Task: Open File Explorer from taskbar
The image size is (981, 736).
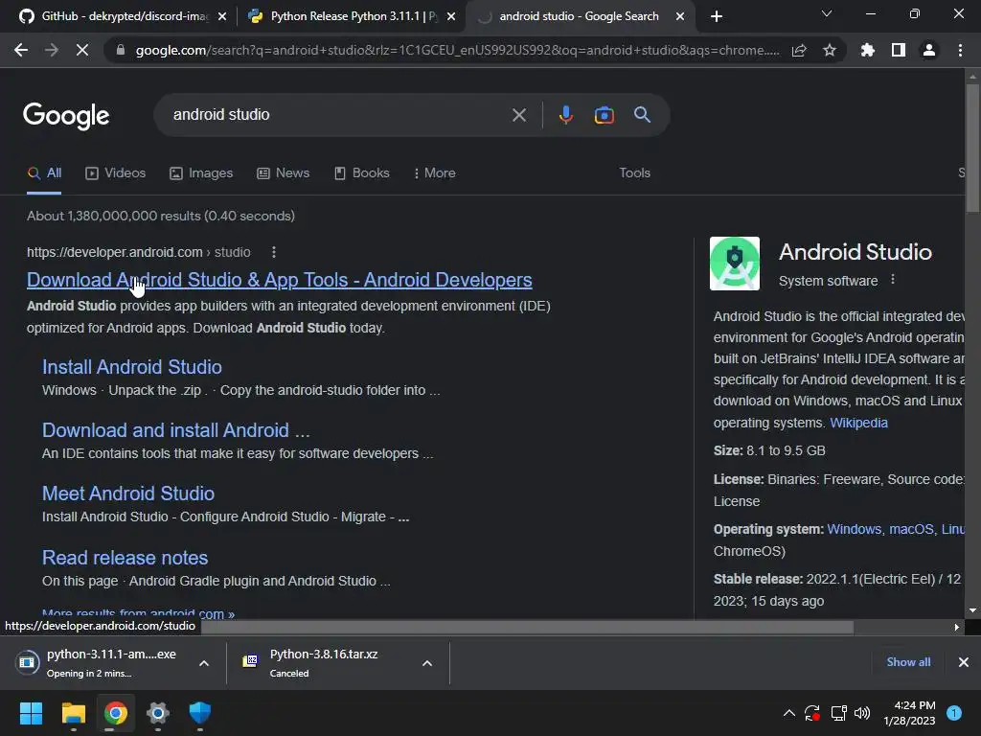Action: pyautogui.click(x=73, y=713)
